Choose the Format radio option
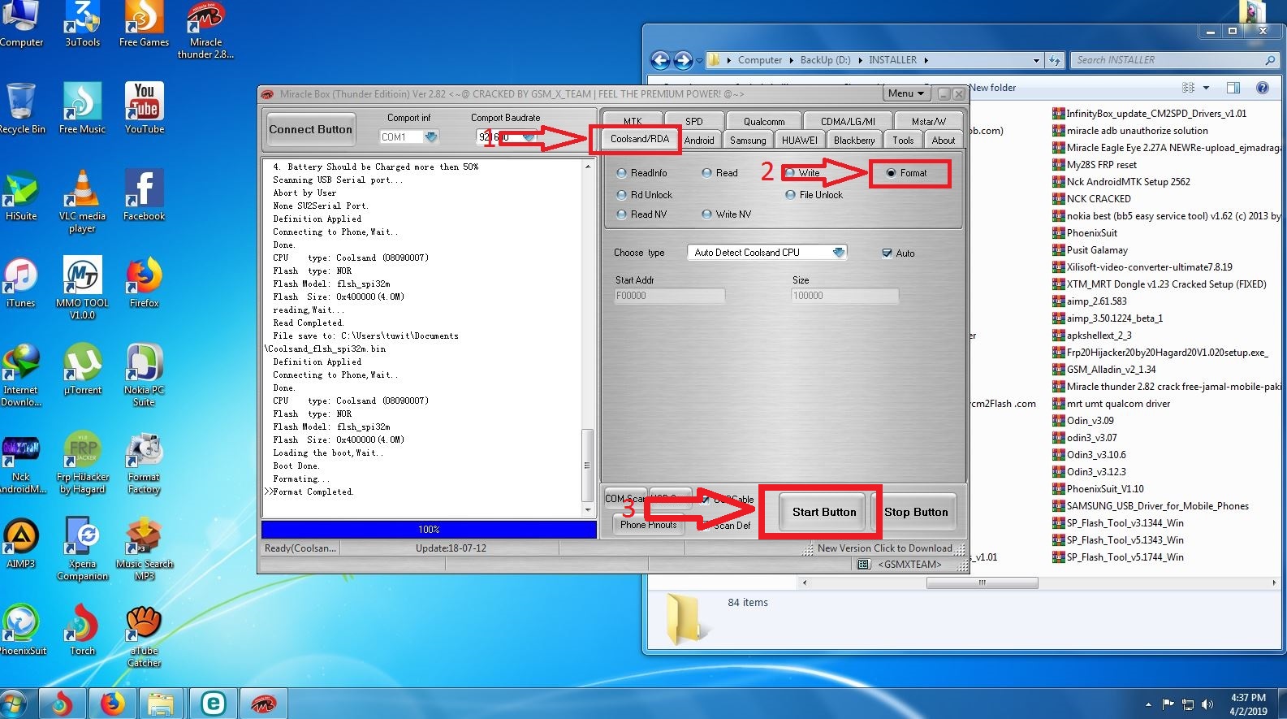Image resolution: width=1287 pixels, height=719 pixels. pos(906,173)
